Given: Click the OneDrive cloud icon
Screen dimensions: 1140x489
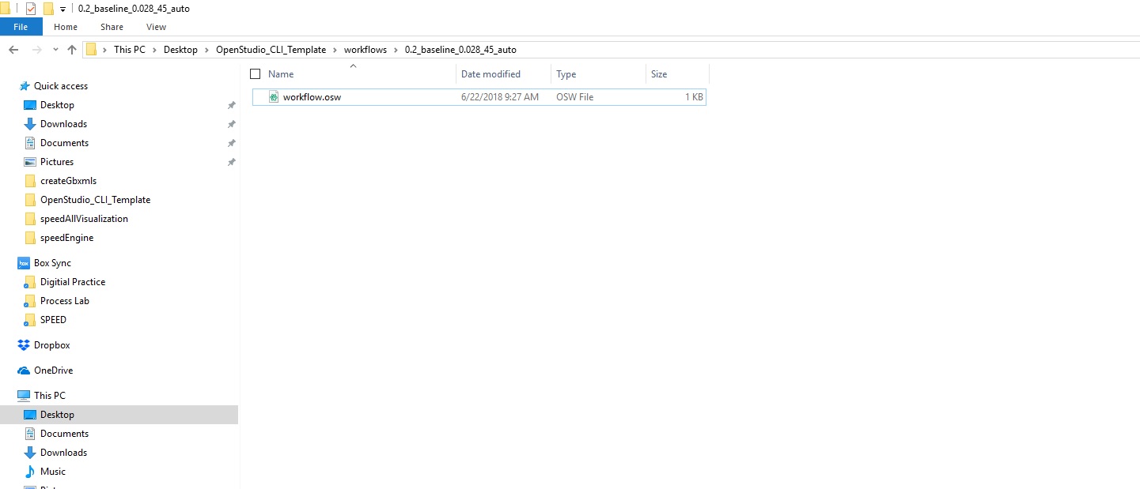Looking at the screenshot, I should tap(24, 371).
